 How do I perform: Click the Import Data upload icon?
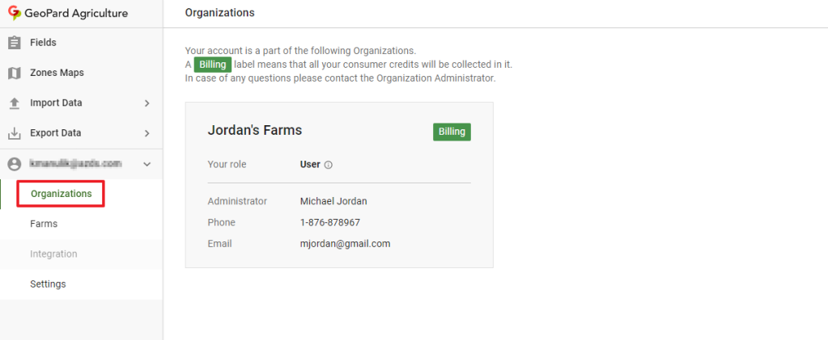pos(14,103)
